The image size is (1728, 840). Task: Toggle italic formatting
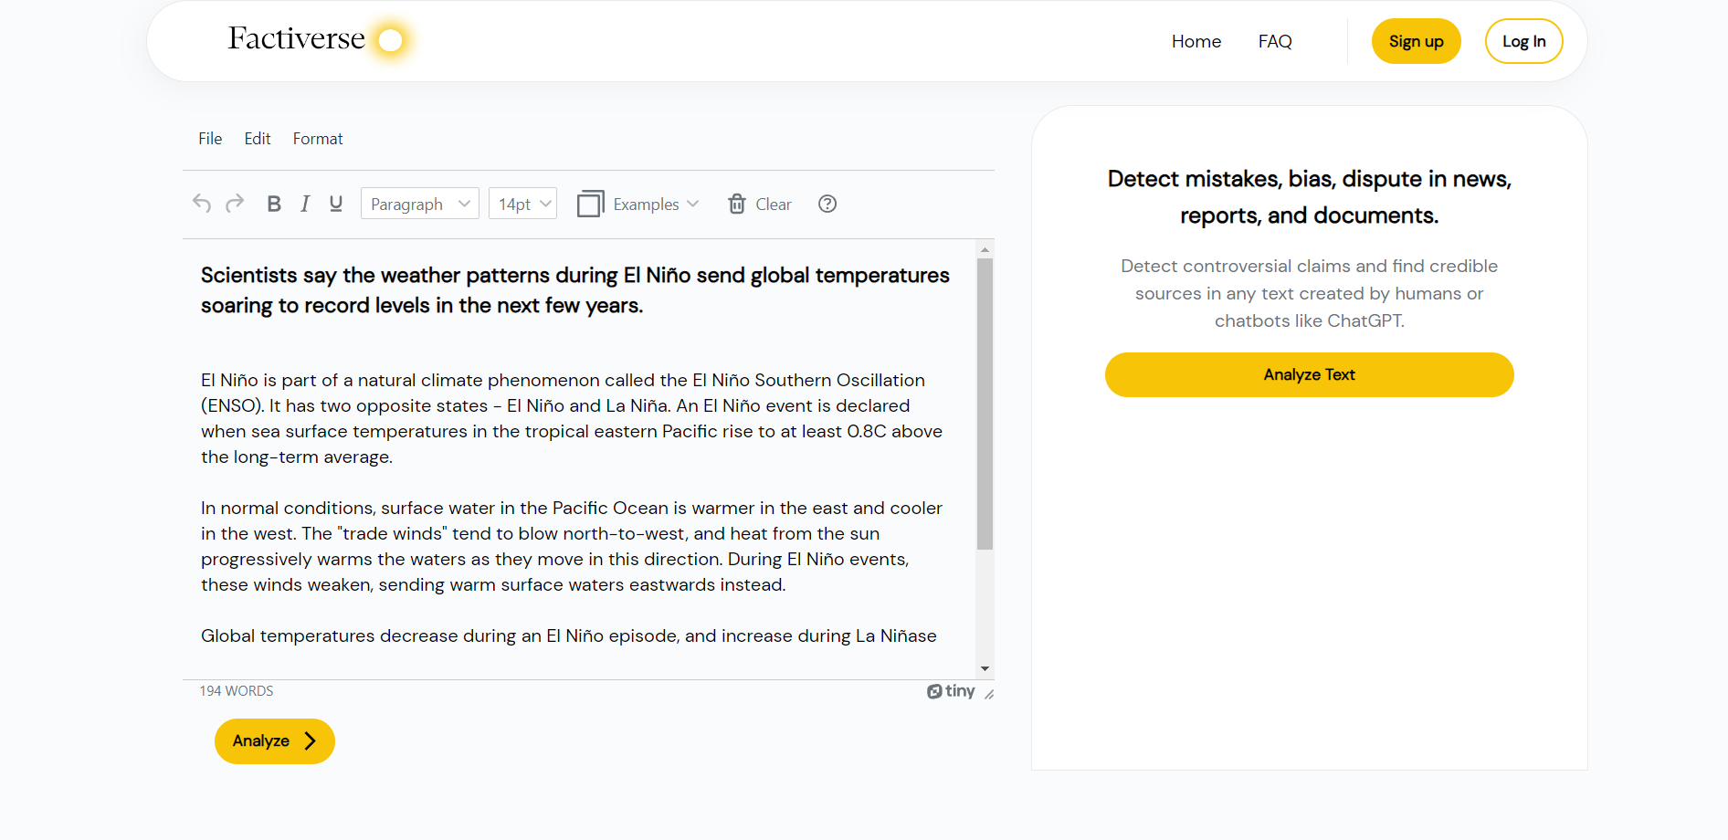click(x=305, y=204)
